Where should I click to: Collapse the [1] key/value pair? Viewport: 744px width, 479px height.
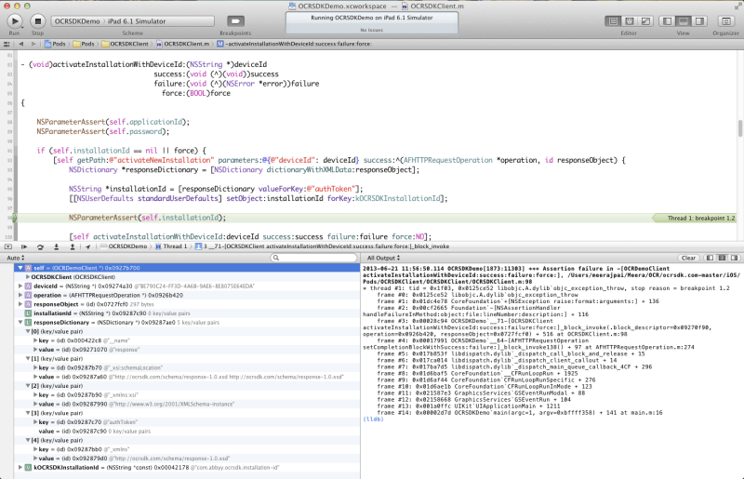point(28,358)
